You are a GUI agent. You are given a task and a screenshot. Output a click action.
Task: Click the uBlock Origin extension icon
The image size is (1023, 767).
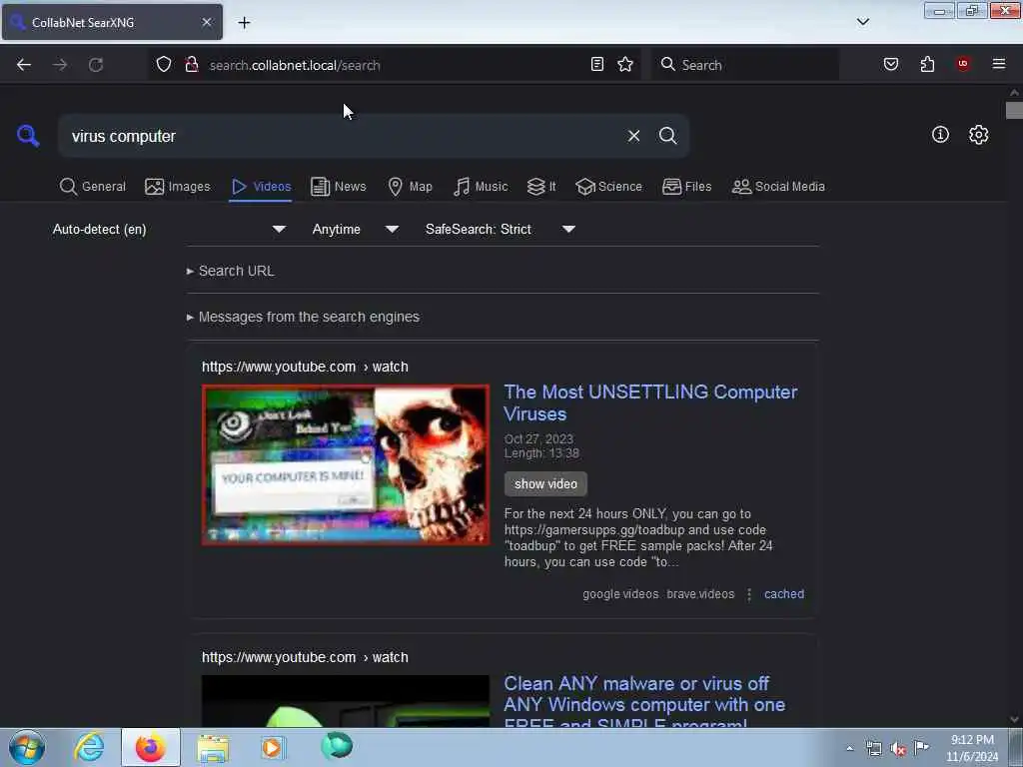pyautogui.click(x=963, y=64)
